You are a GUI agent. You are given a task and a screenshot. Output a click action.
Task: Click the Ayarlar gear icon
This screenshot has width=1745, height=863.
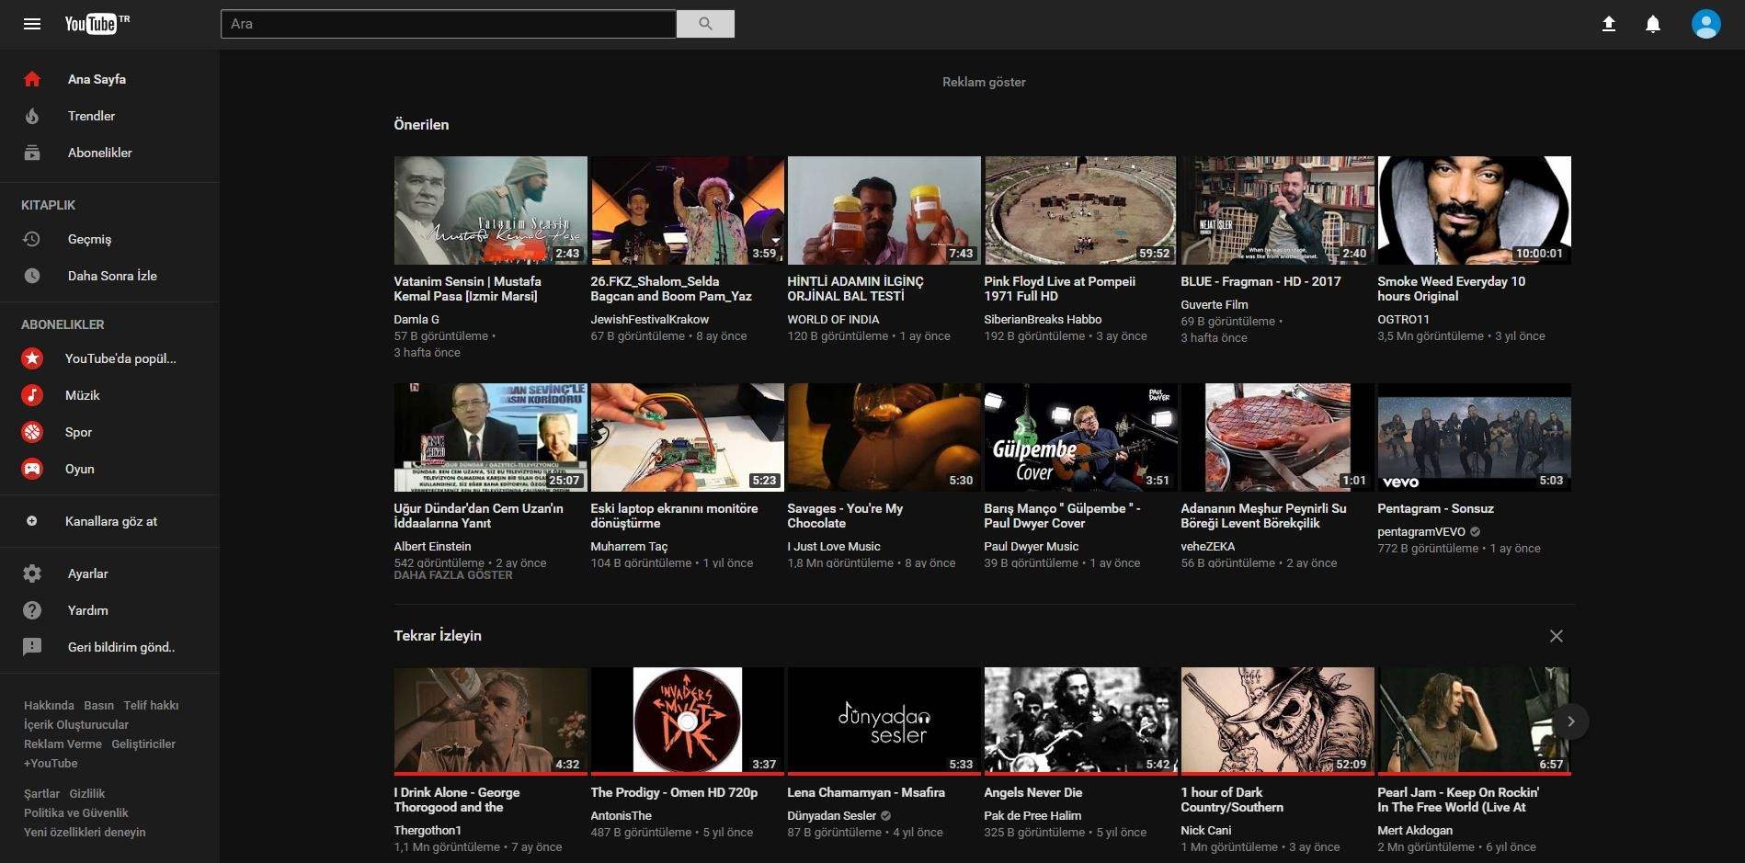pyautogui.click(x=32, y=573)
